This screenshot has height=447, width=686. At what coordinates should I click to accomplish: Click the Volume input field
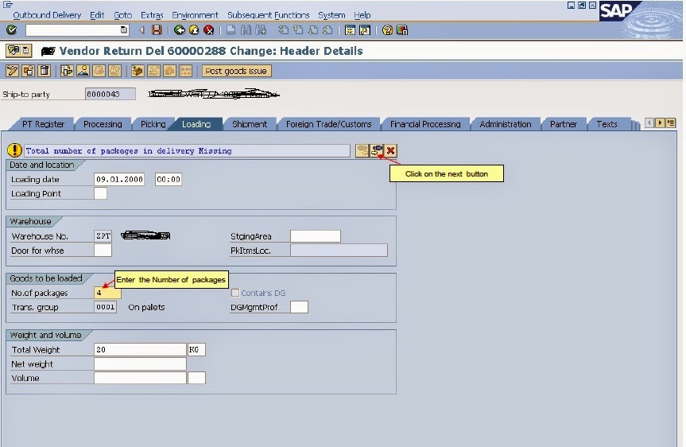coord(140,378)
